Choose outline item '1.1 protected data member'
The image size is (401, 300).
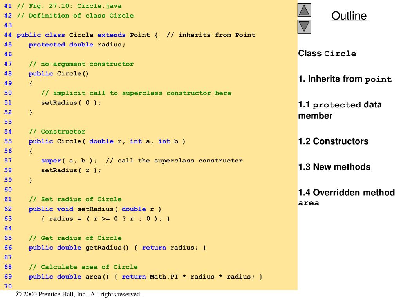pyautogui.click(x=340, y=110)
